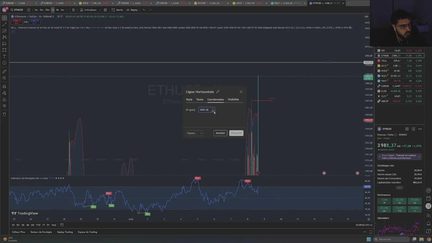The image size is (432, 243).
Task: Select the 15m timeframe
Action: click(x=47, y=10)
